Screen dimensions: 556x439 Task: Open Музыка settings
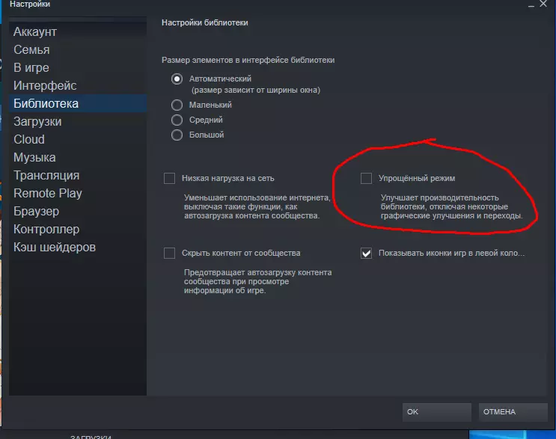[x=78, y=157]
